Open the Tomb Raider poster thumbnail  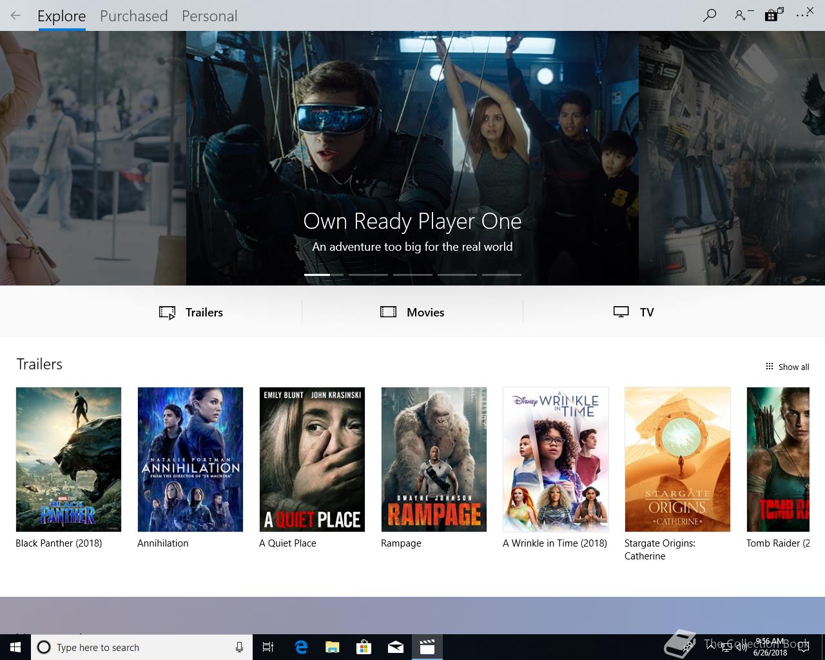pos(778,459)
